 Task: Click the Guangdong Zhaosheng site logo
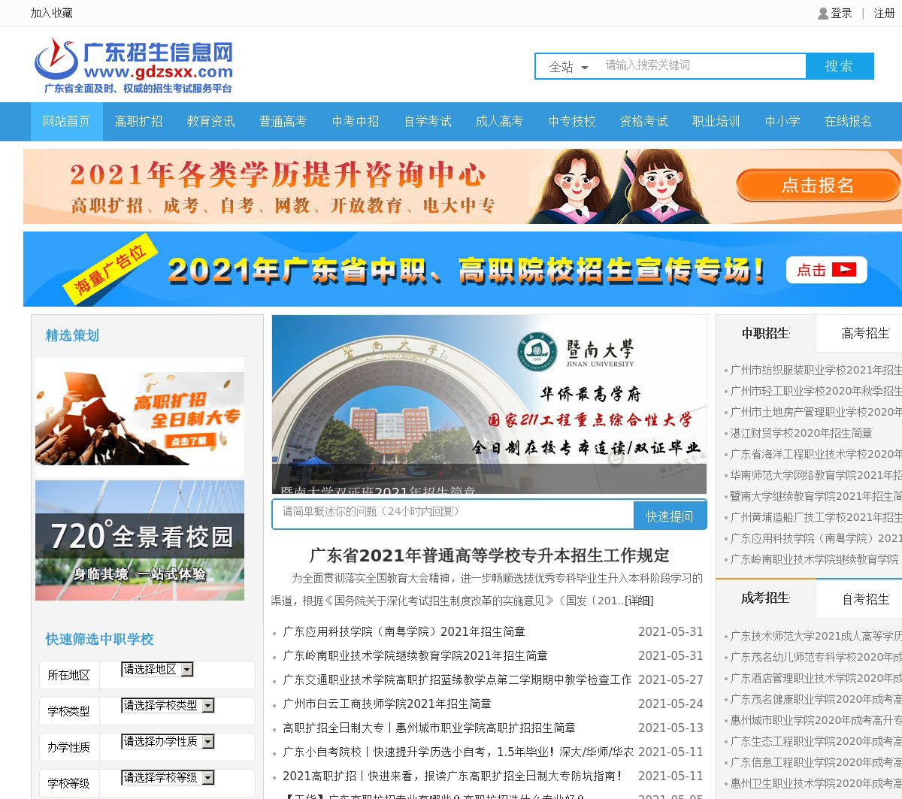(134, 66)
